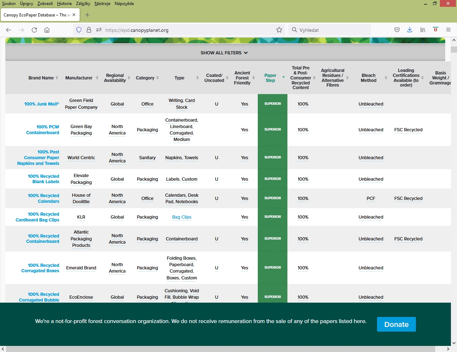Click the Bag Clips type link
The width and height of the screenshot is (457, 352).
[182, 217]
